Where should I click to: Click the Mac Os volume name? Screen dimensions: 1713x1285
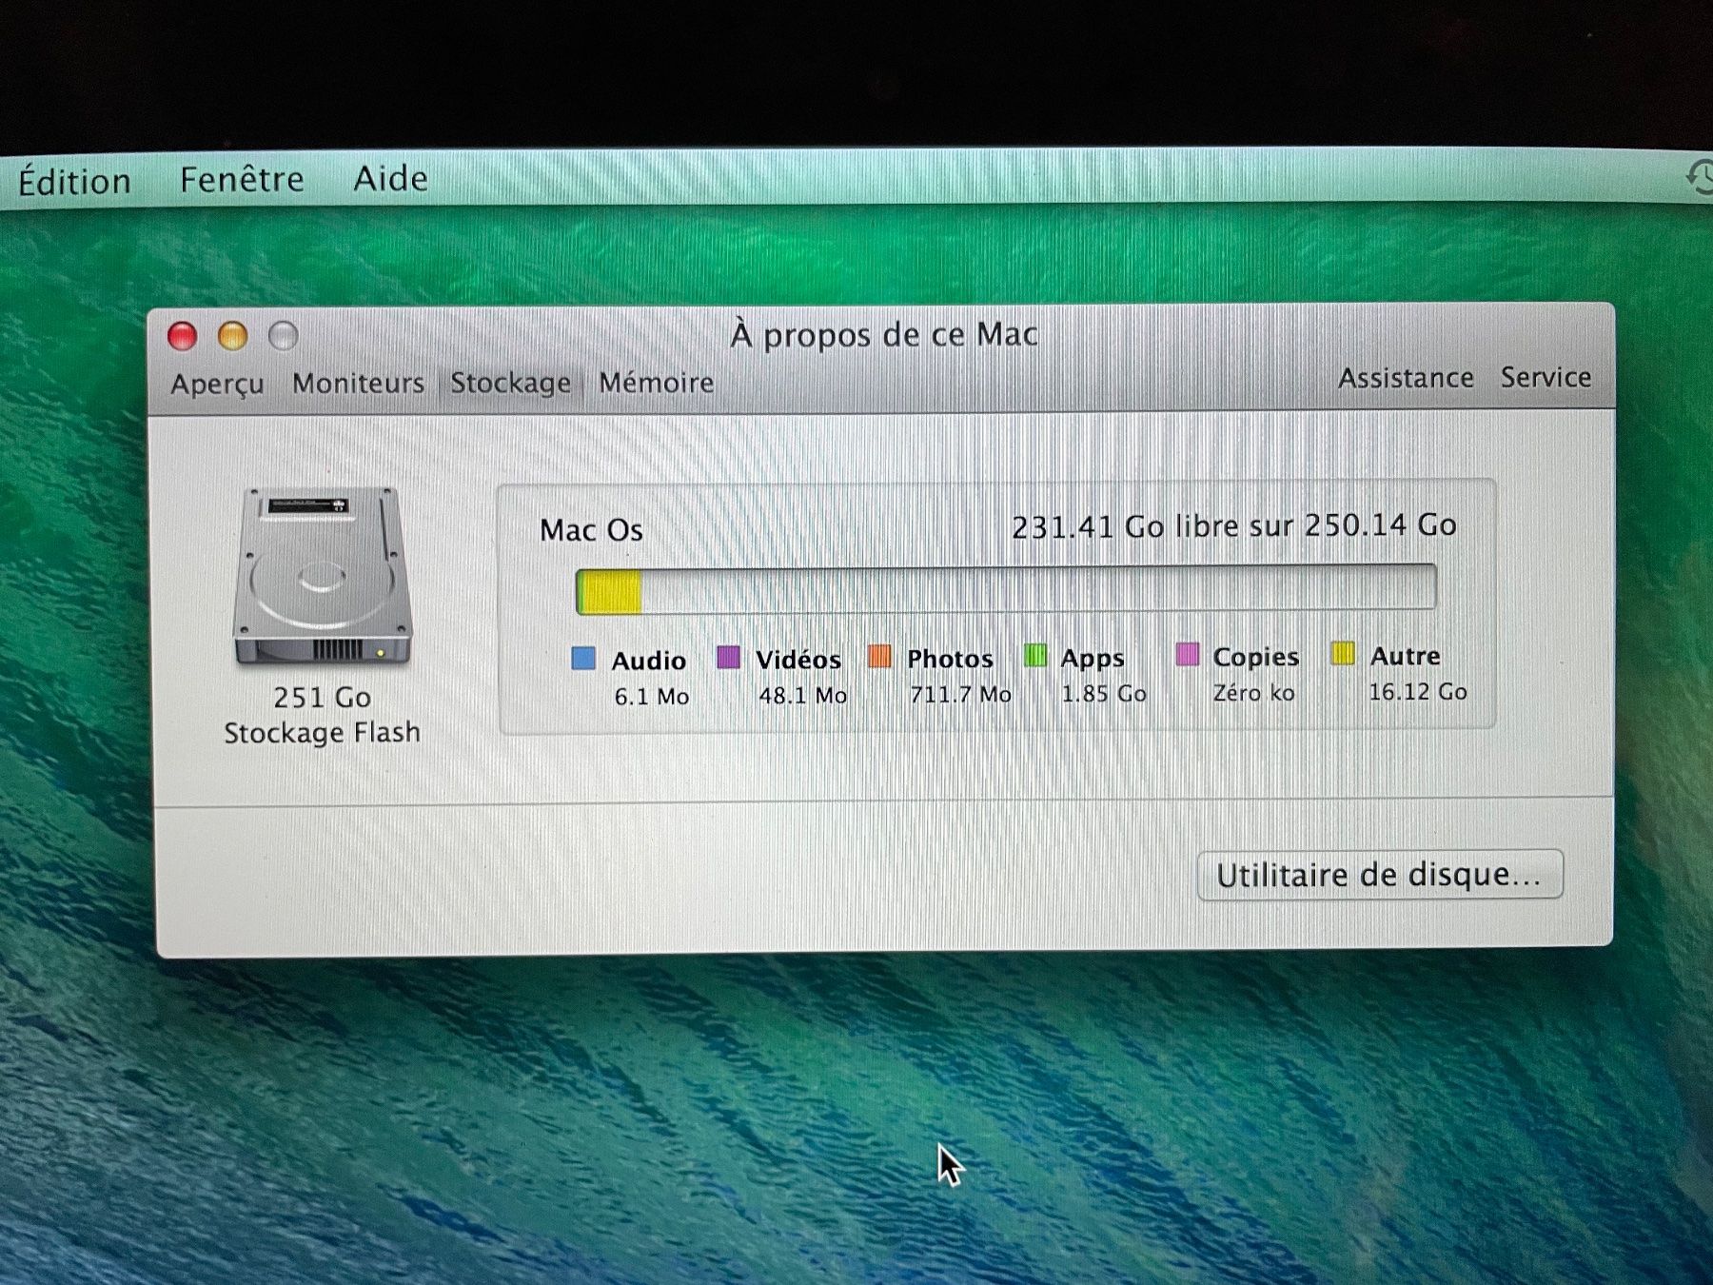point(591,530)
